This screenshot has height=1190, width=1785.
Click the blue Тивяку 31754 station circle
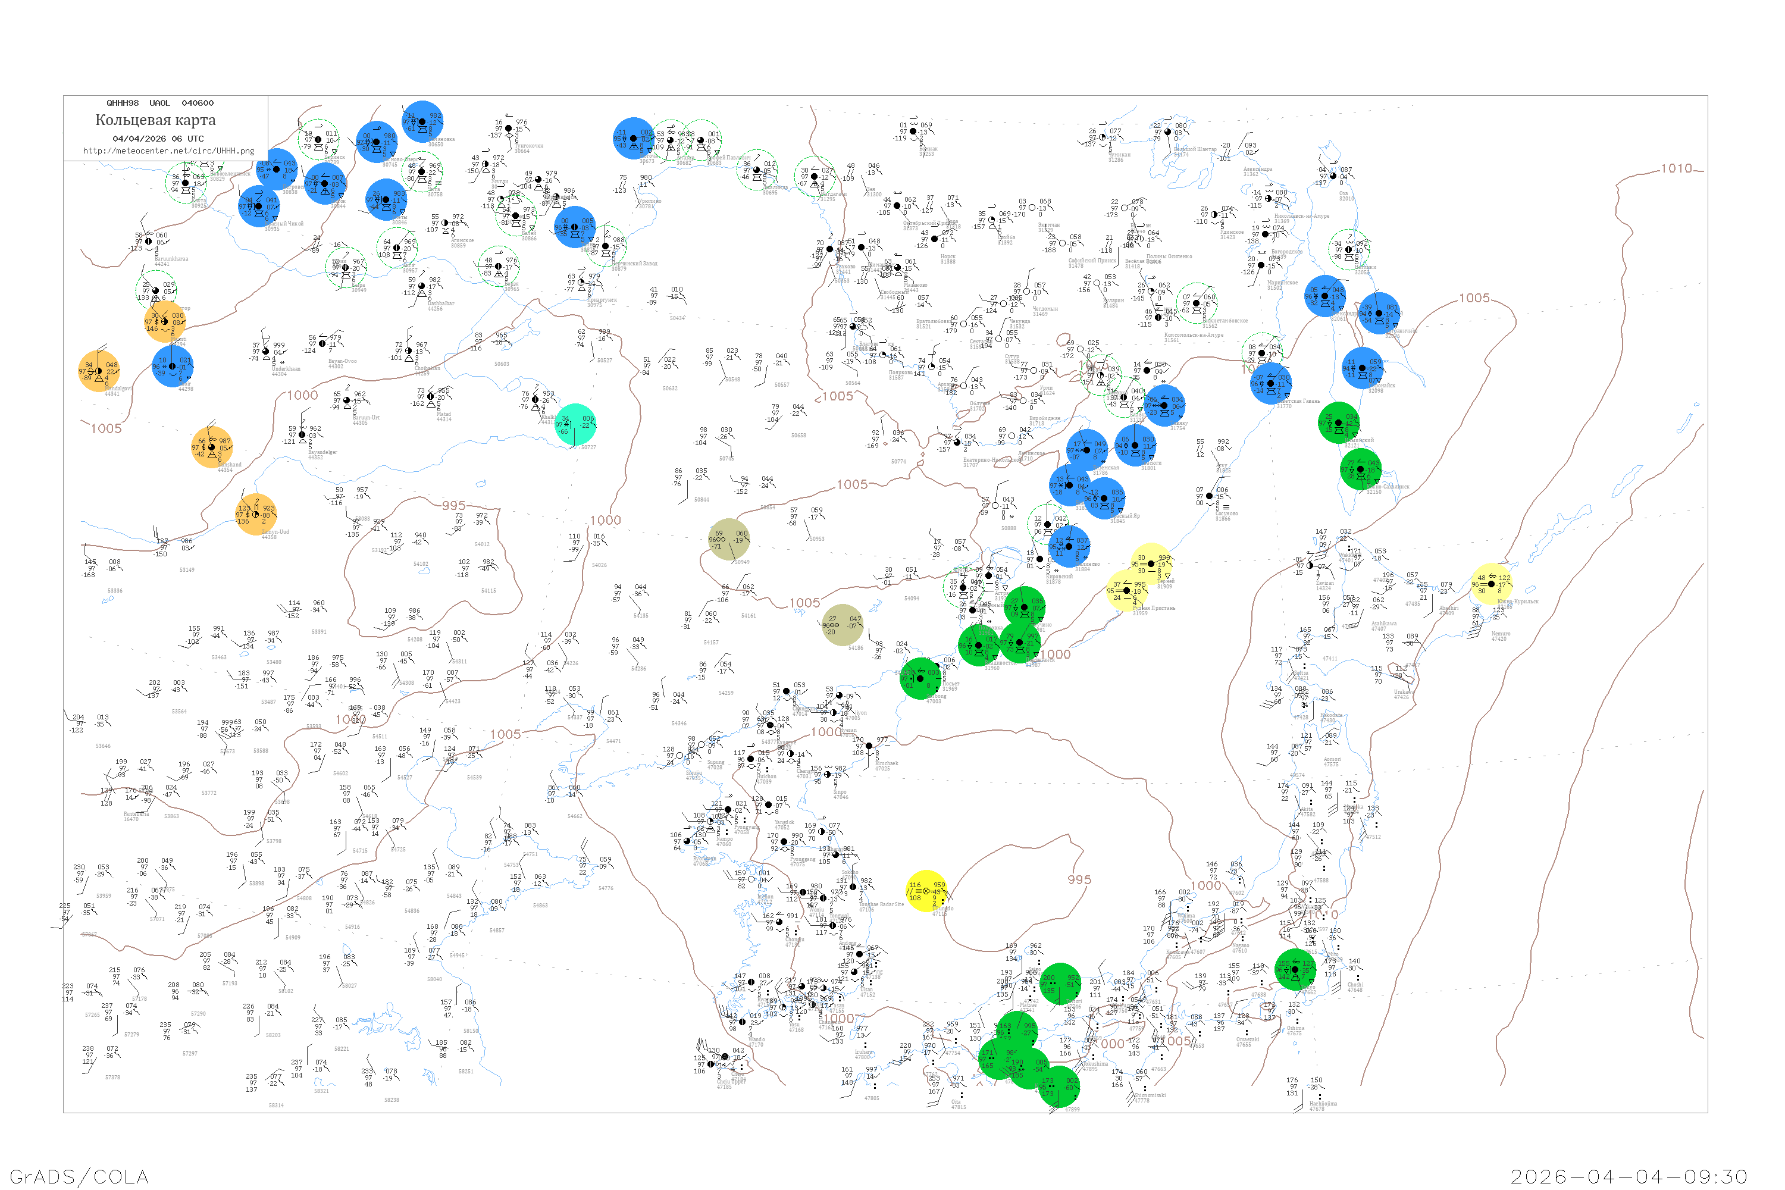click(x=1164, y=405)
